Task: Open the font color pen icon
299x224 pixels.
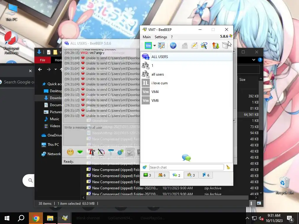Action: pos(101,152)
